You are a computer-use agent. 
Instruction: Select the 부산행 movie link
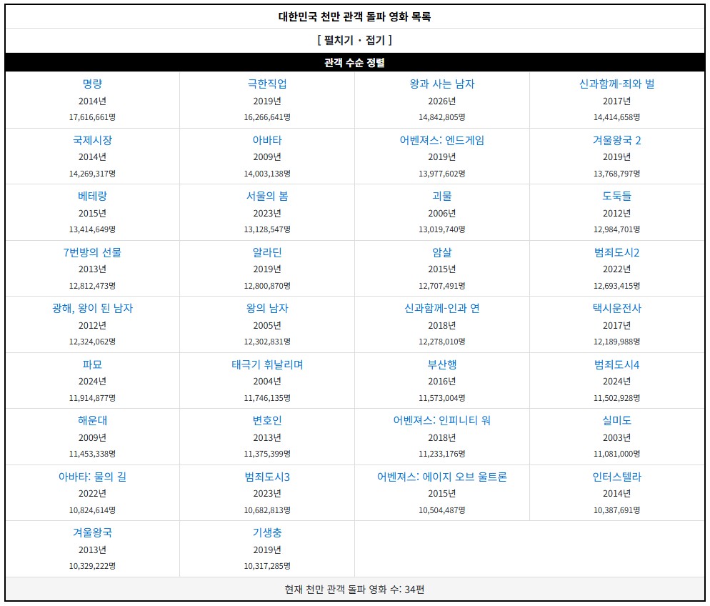[x=441, y=364]
